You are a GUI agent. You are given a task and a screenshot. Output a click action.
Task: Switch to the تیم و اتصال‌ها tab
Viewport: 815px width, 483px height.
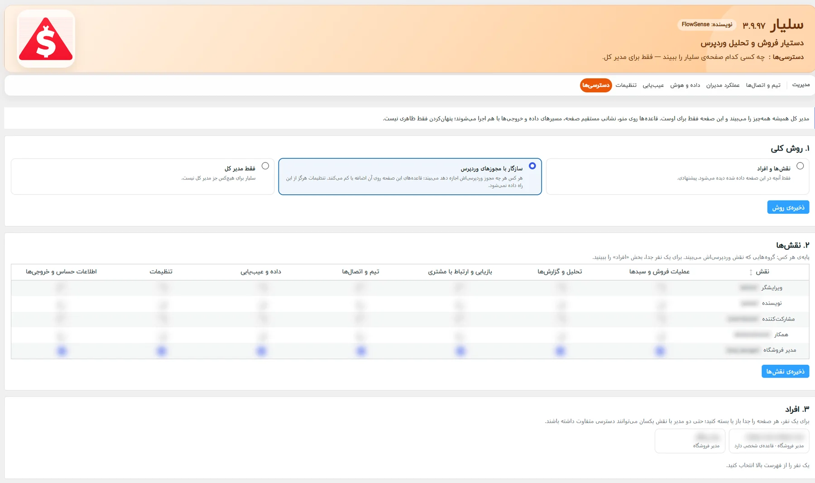coord(763,85)
